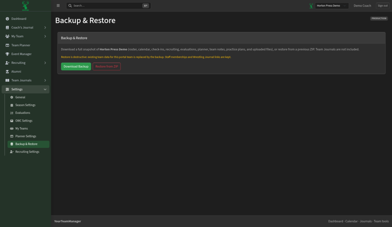Open the Horton Press Demo team dropdown
Viewport: 392px width, 227px height.
pos(332,5)
